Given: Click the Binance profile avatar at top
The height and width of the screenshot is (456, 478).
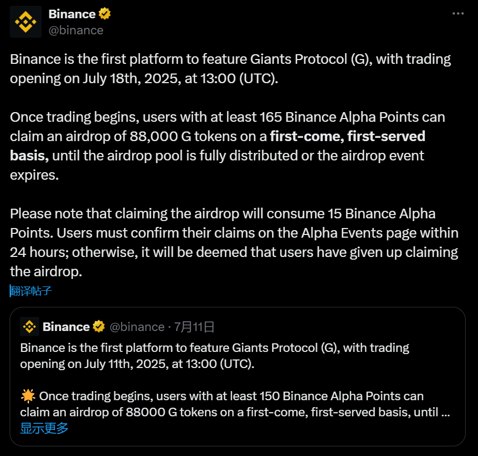Looking at the screenshot, I should click(25, 22).
